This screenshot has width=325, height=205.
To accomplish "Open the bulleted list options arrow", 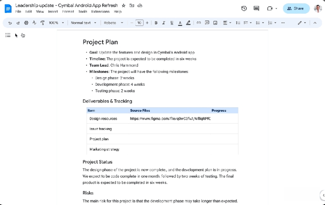I will click(263, 23).
